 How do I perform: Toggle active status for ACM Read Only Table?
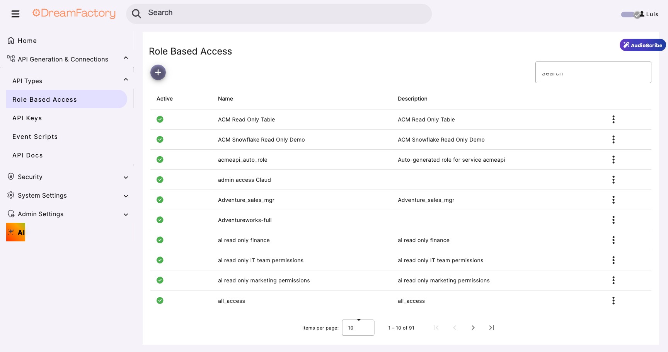click(160, 119)
